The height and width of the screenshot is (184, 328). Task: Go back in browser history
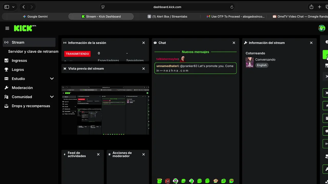[x=24, y=7]
